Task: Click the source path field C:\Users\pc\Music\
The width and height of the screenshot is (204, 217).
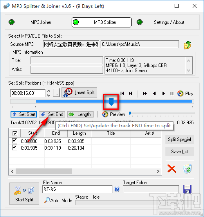Action: (140, 44)
